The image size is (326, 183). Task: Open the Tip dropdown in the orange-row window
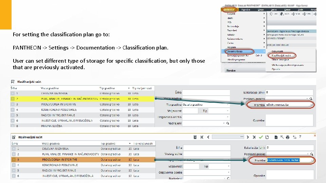[x=229, y=166]
